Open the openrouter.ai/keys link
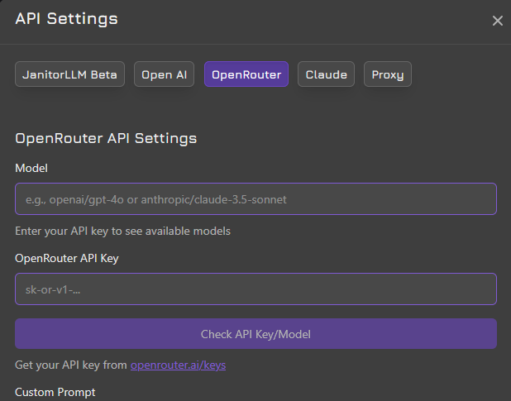 179,365
